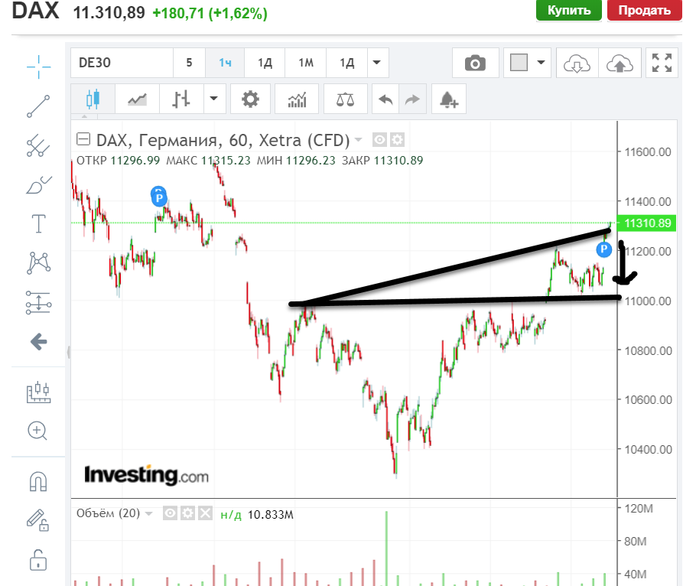Choose the text annotation tool
This screenshot has height=586, width=683.
pyautogui.click(x=38, y=223)
